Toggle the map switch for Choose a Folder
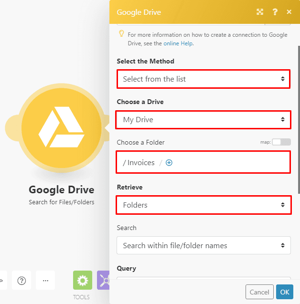300x304 pixels. 281,142
